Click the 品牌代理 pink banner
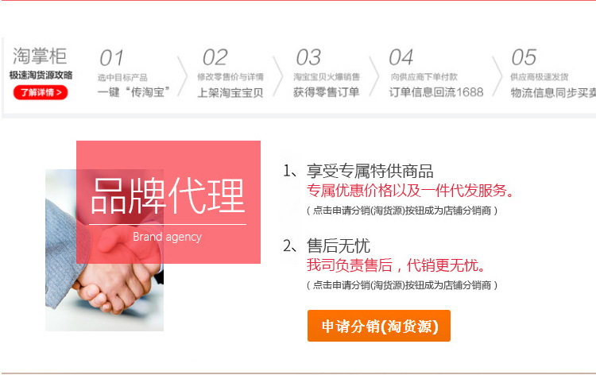The height and width of the screenshot is (375, 596). point(168,202)
